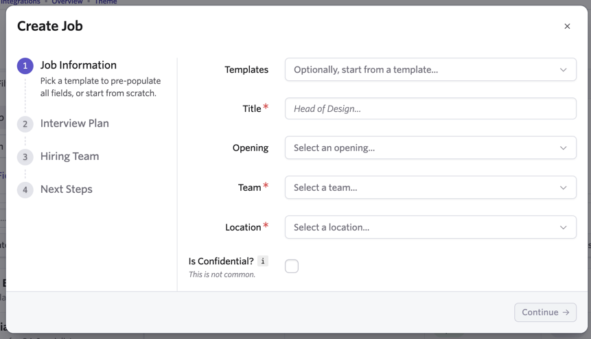591x339 pixels.
Task: Click step number 4 circle
Action: [x=25, y=189]
